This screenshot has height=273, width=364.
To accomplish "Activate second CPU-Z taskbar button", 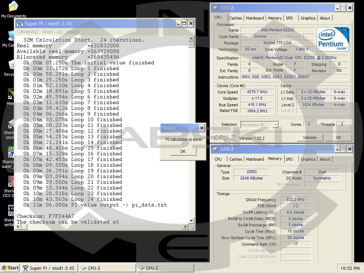I will (x=165, y=268).
